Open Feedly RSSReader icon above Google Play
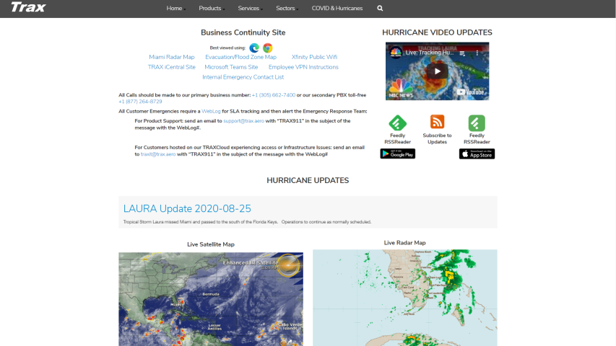The width and height of the screenshot is (616, 346). point(397,122)
